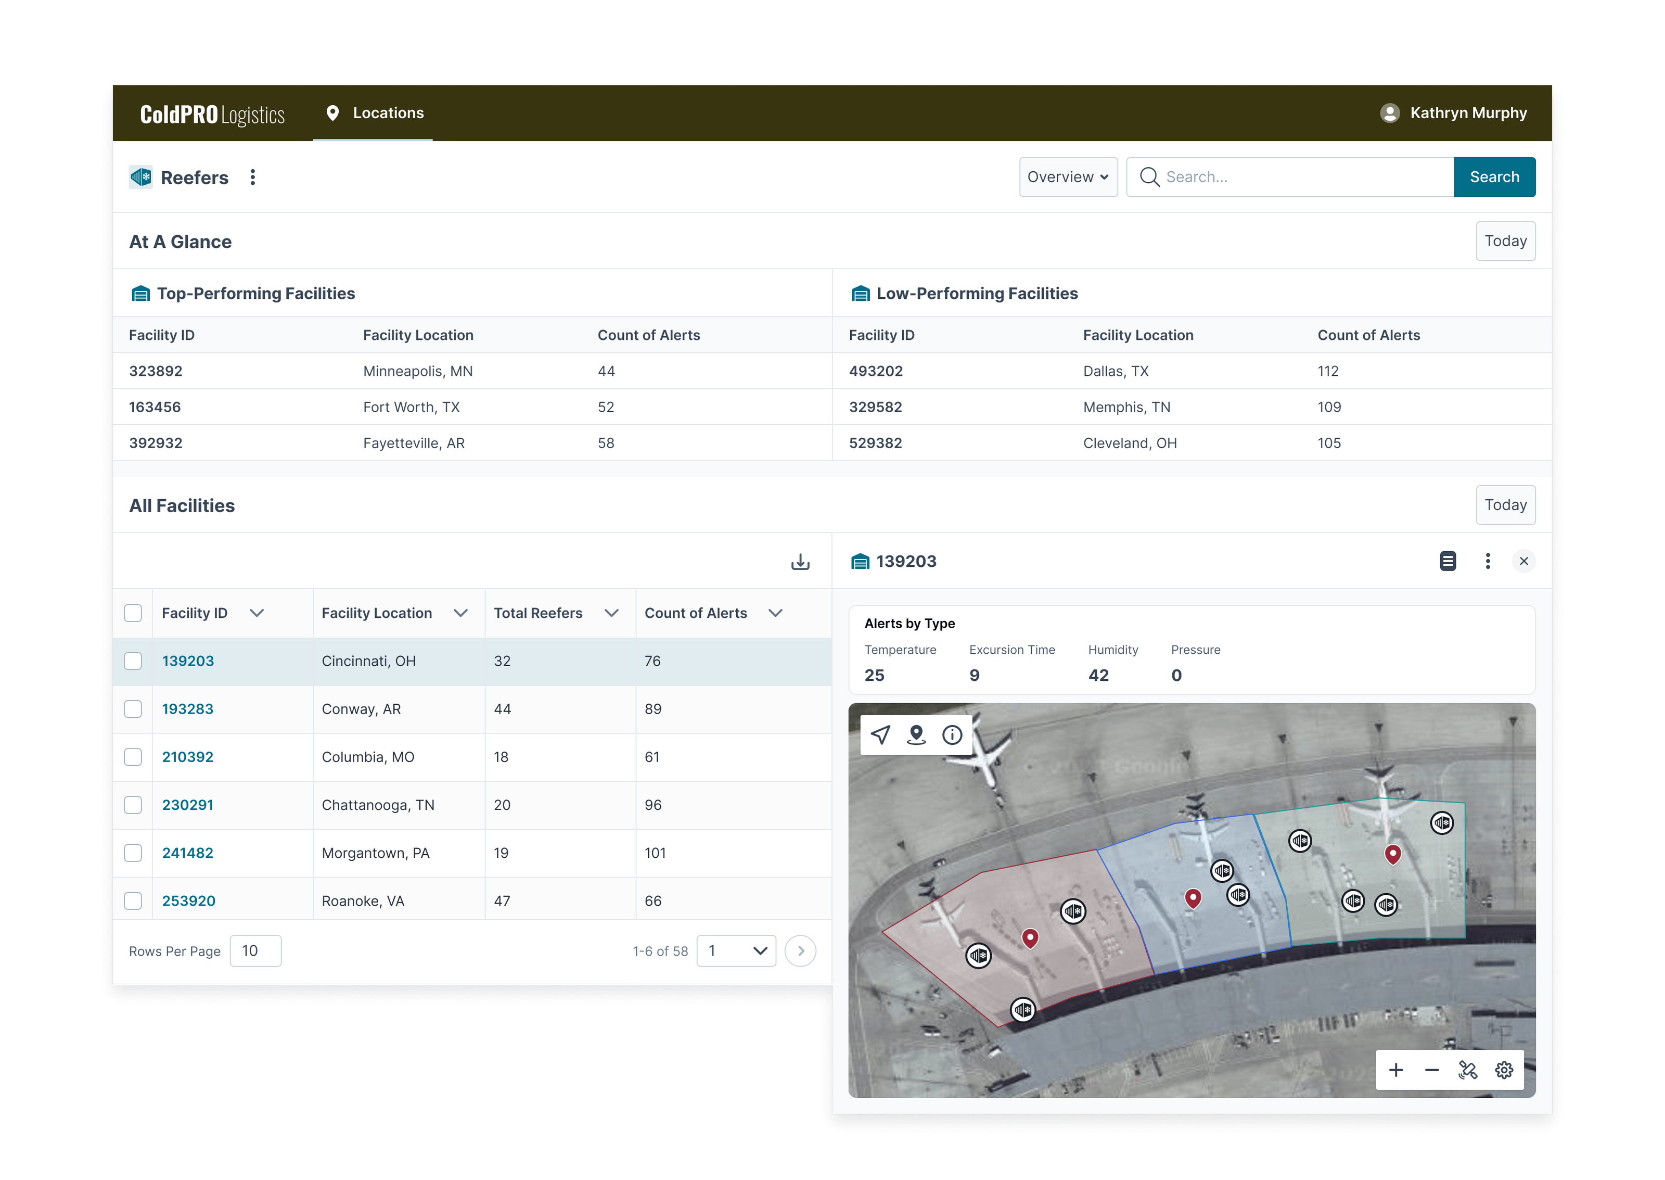
Task: Check the checkbox for facility 193283
Action: 134,709
